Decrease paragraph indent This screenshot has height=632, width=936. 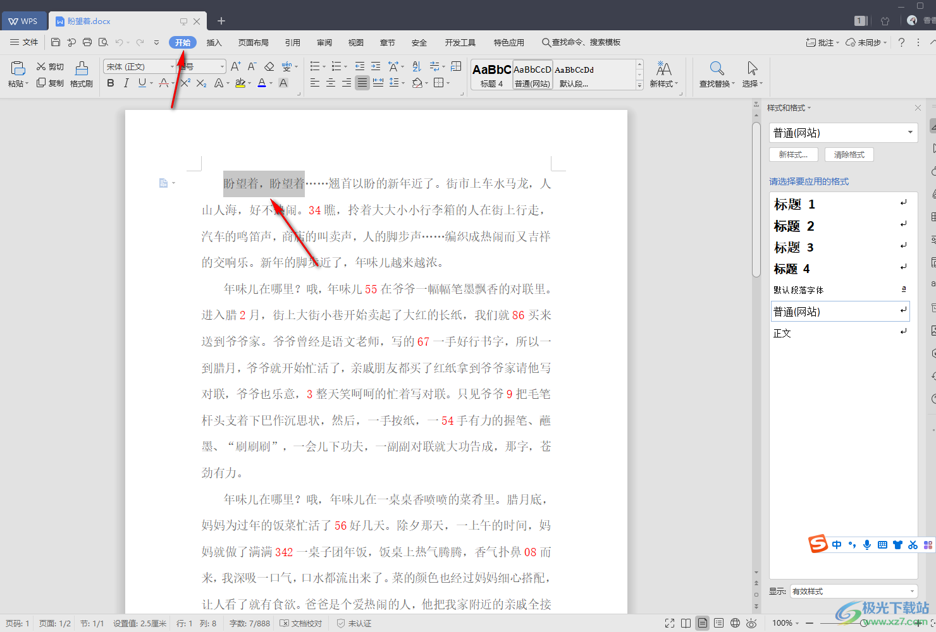(x=360, y=66)
